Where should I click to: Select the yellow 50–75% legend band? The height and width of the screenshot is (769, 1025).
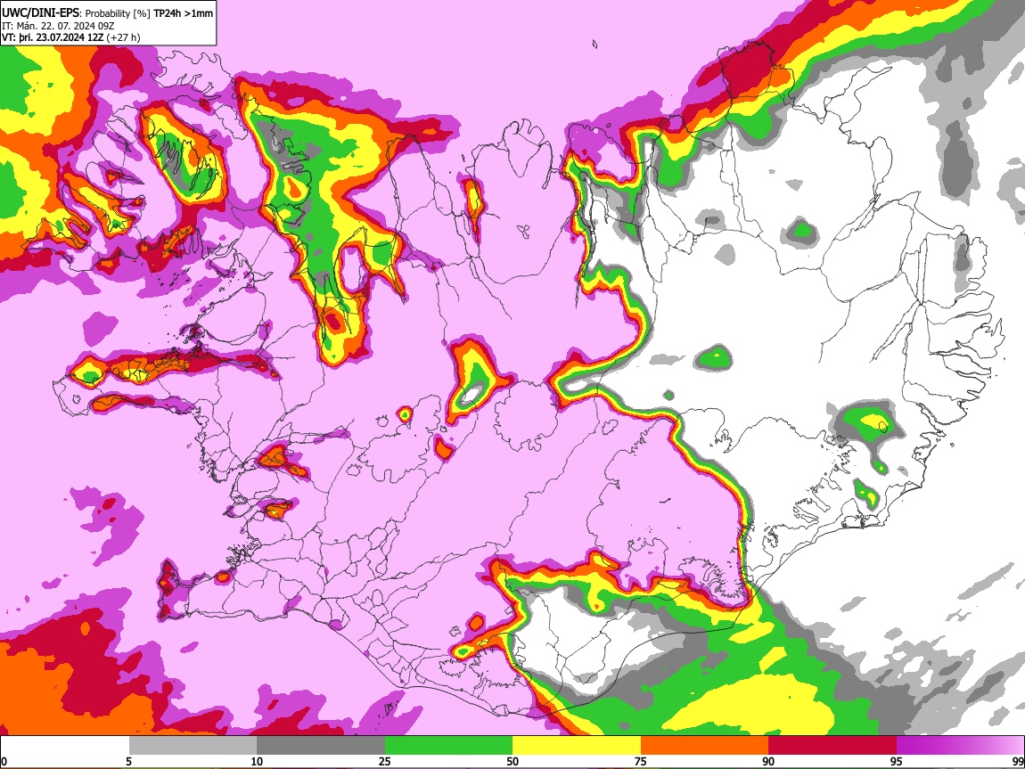pyautogui.click(x=577, y=746)
